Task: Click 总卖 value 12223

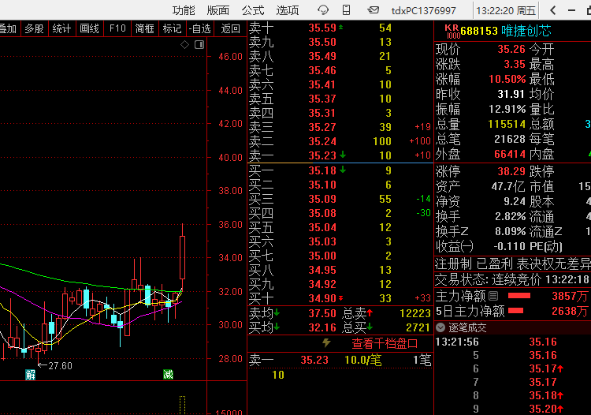Action: (415, 313)
